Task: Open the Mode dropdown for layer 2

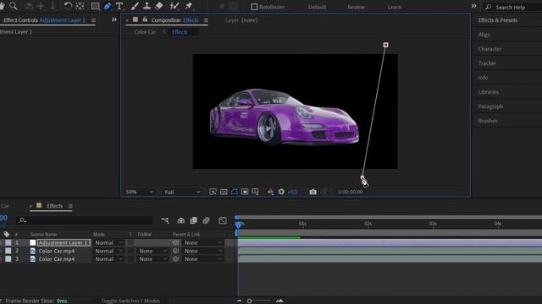Action: click(108, 251)
